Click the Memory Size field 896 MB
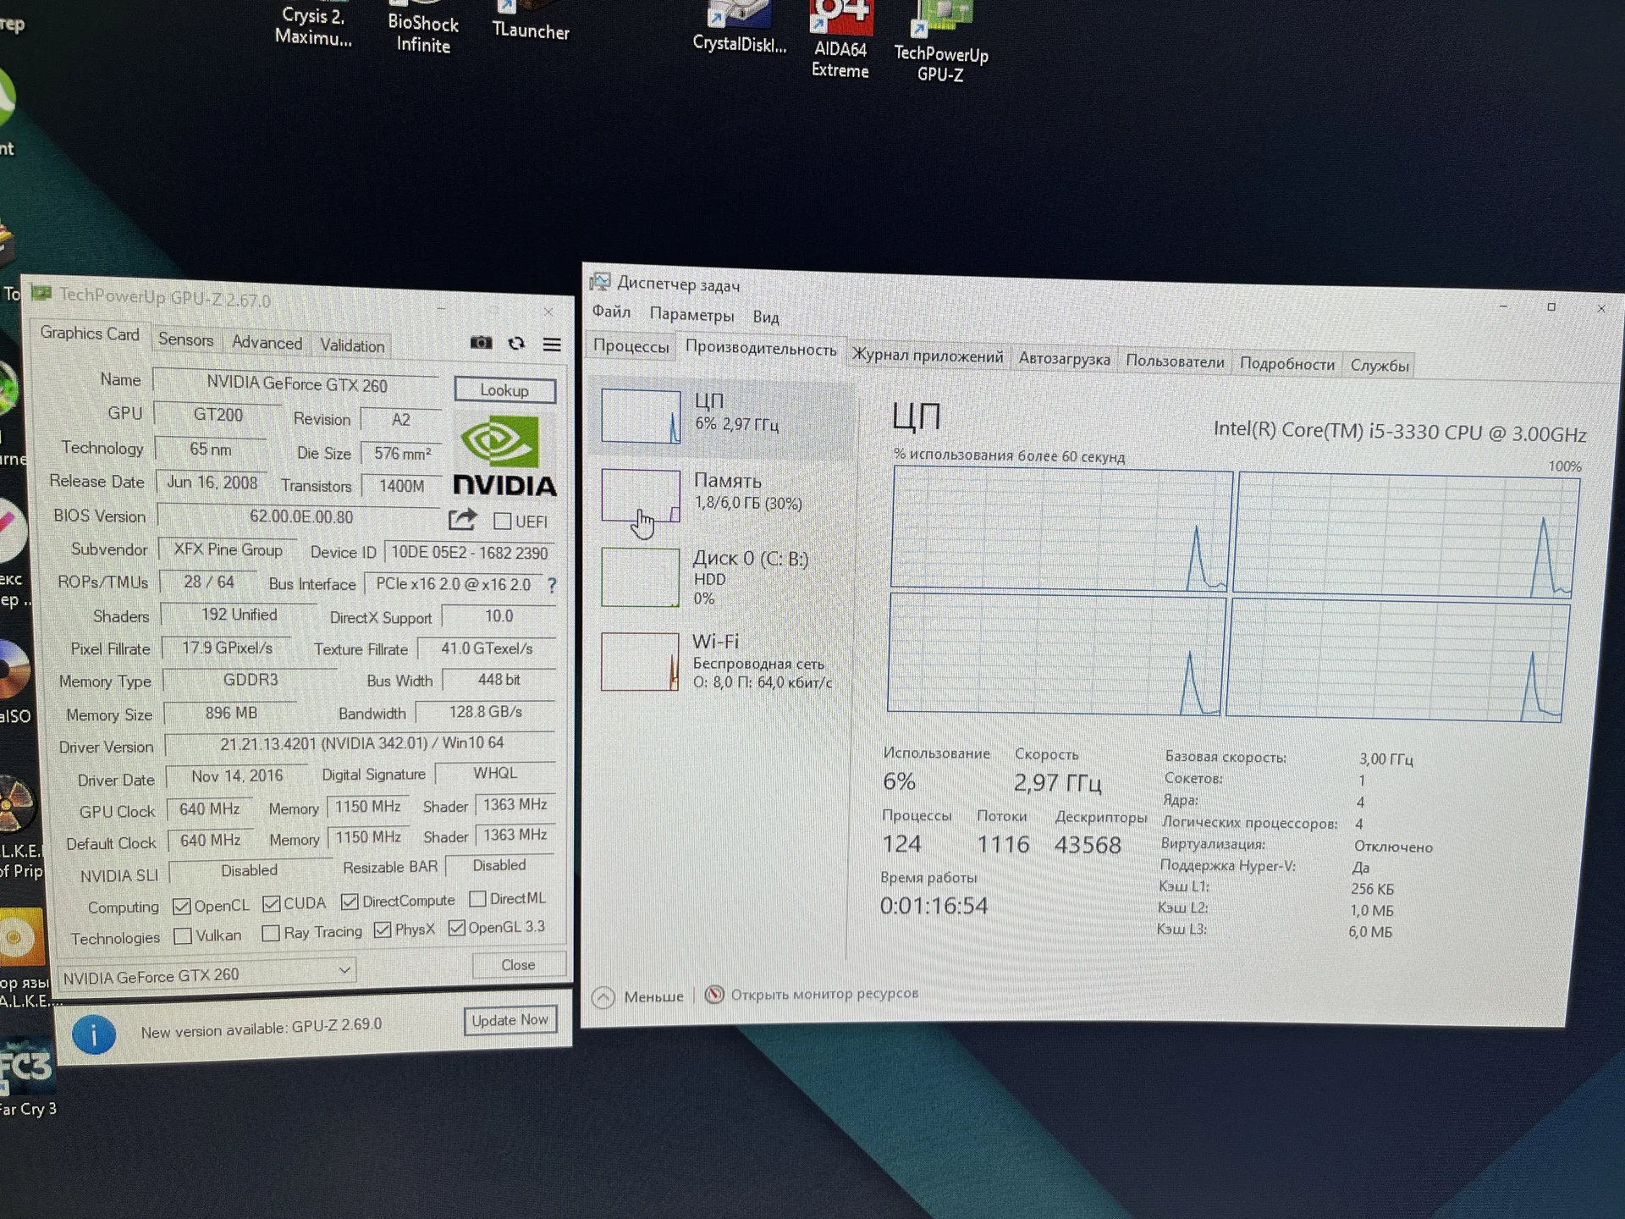The width and height of the screenshot is (1625, 1219). click(x=230, y=713)
